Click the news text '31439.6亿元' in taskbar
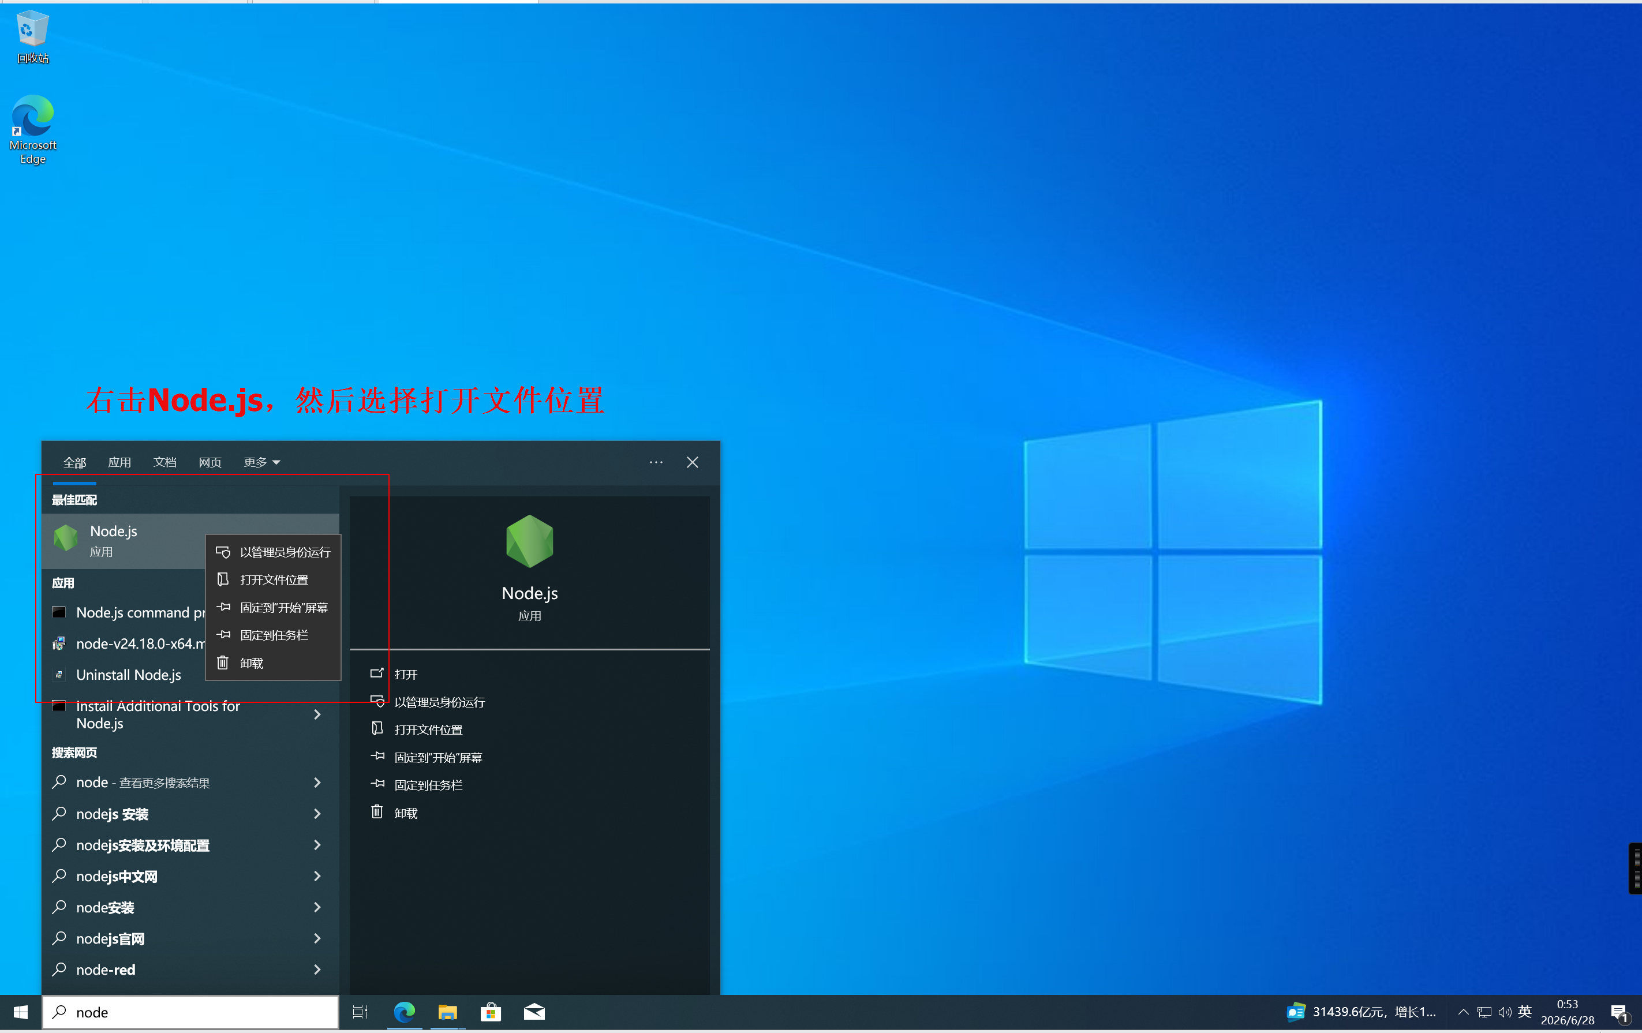Image resolution: width=1642 pixels, height=1033 pixels. click(1374, 1012)
